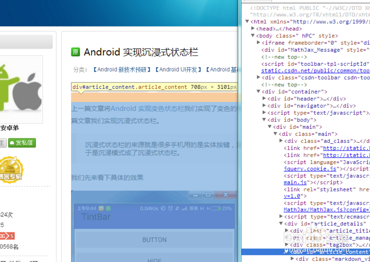Viewport: 370px width, 262px height.
Task: Open the MathJax/MathJax.js?config link
Action: (327, 210)
